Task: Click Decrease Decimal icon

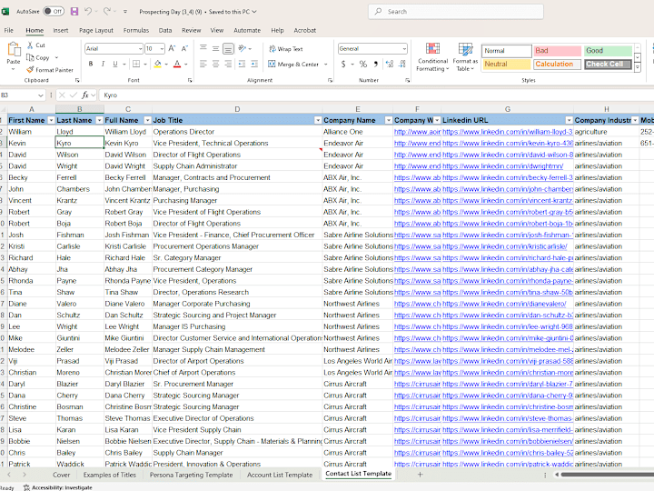Action: click(x=402, y=64)
